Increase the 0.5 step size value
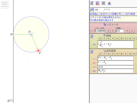 point(132,31)
